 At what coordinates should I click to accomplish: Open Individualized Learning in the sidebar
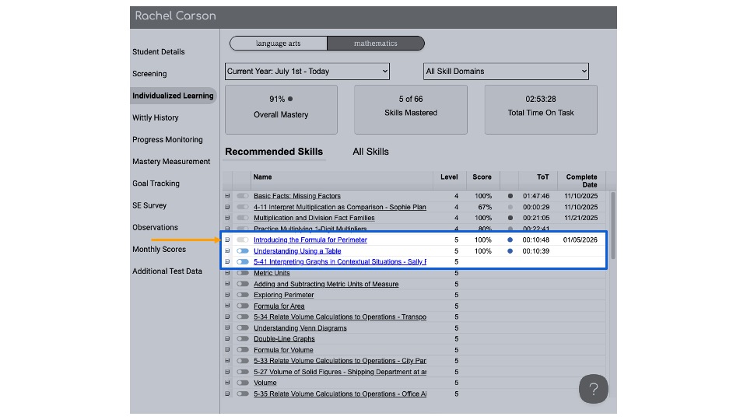pyautogui.click(x=173, y=96)
